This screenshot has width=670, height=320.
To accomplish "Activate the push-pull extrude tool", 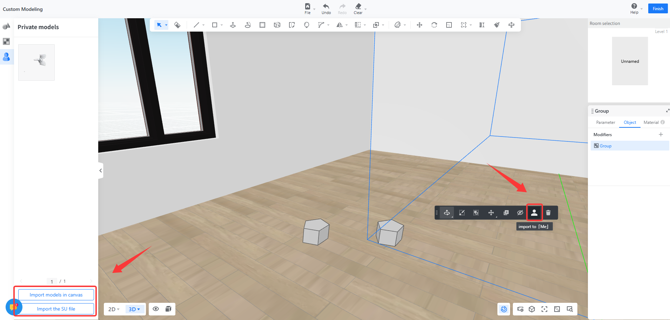I will click(x=233, y=25).
